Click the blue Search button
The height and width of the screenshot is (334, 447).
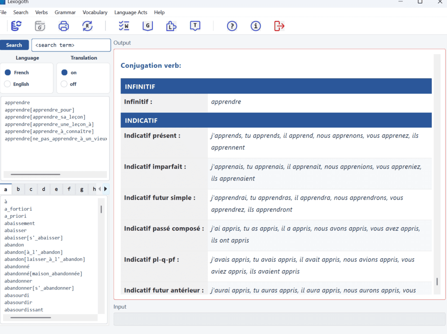pos(14,45)
